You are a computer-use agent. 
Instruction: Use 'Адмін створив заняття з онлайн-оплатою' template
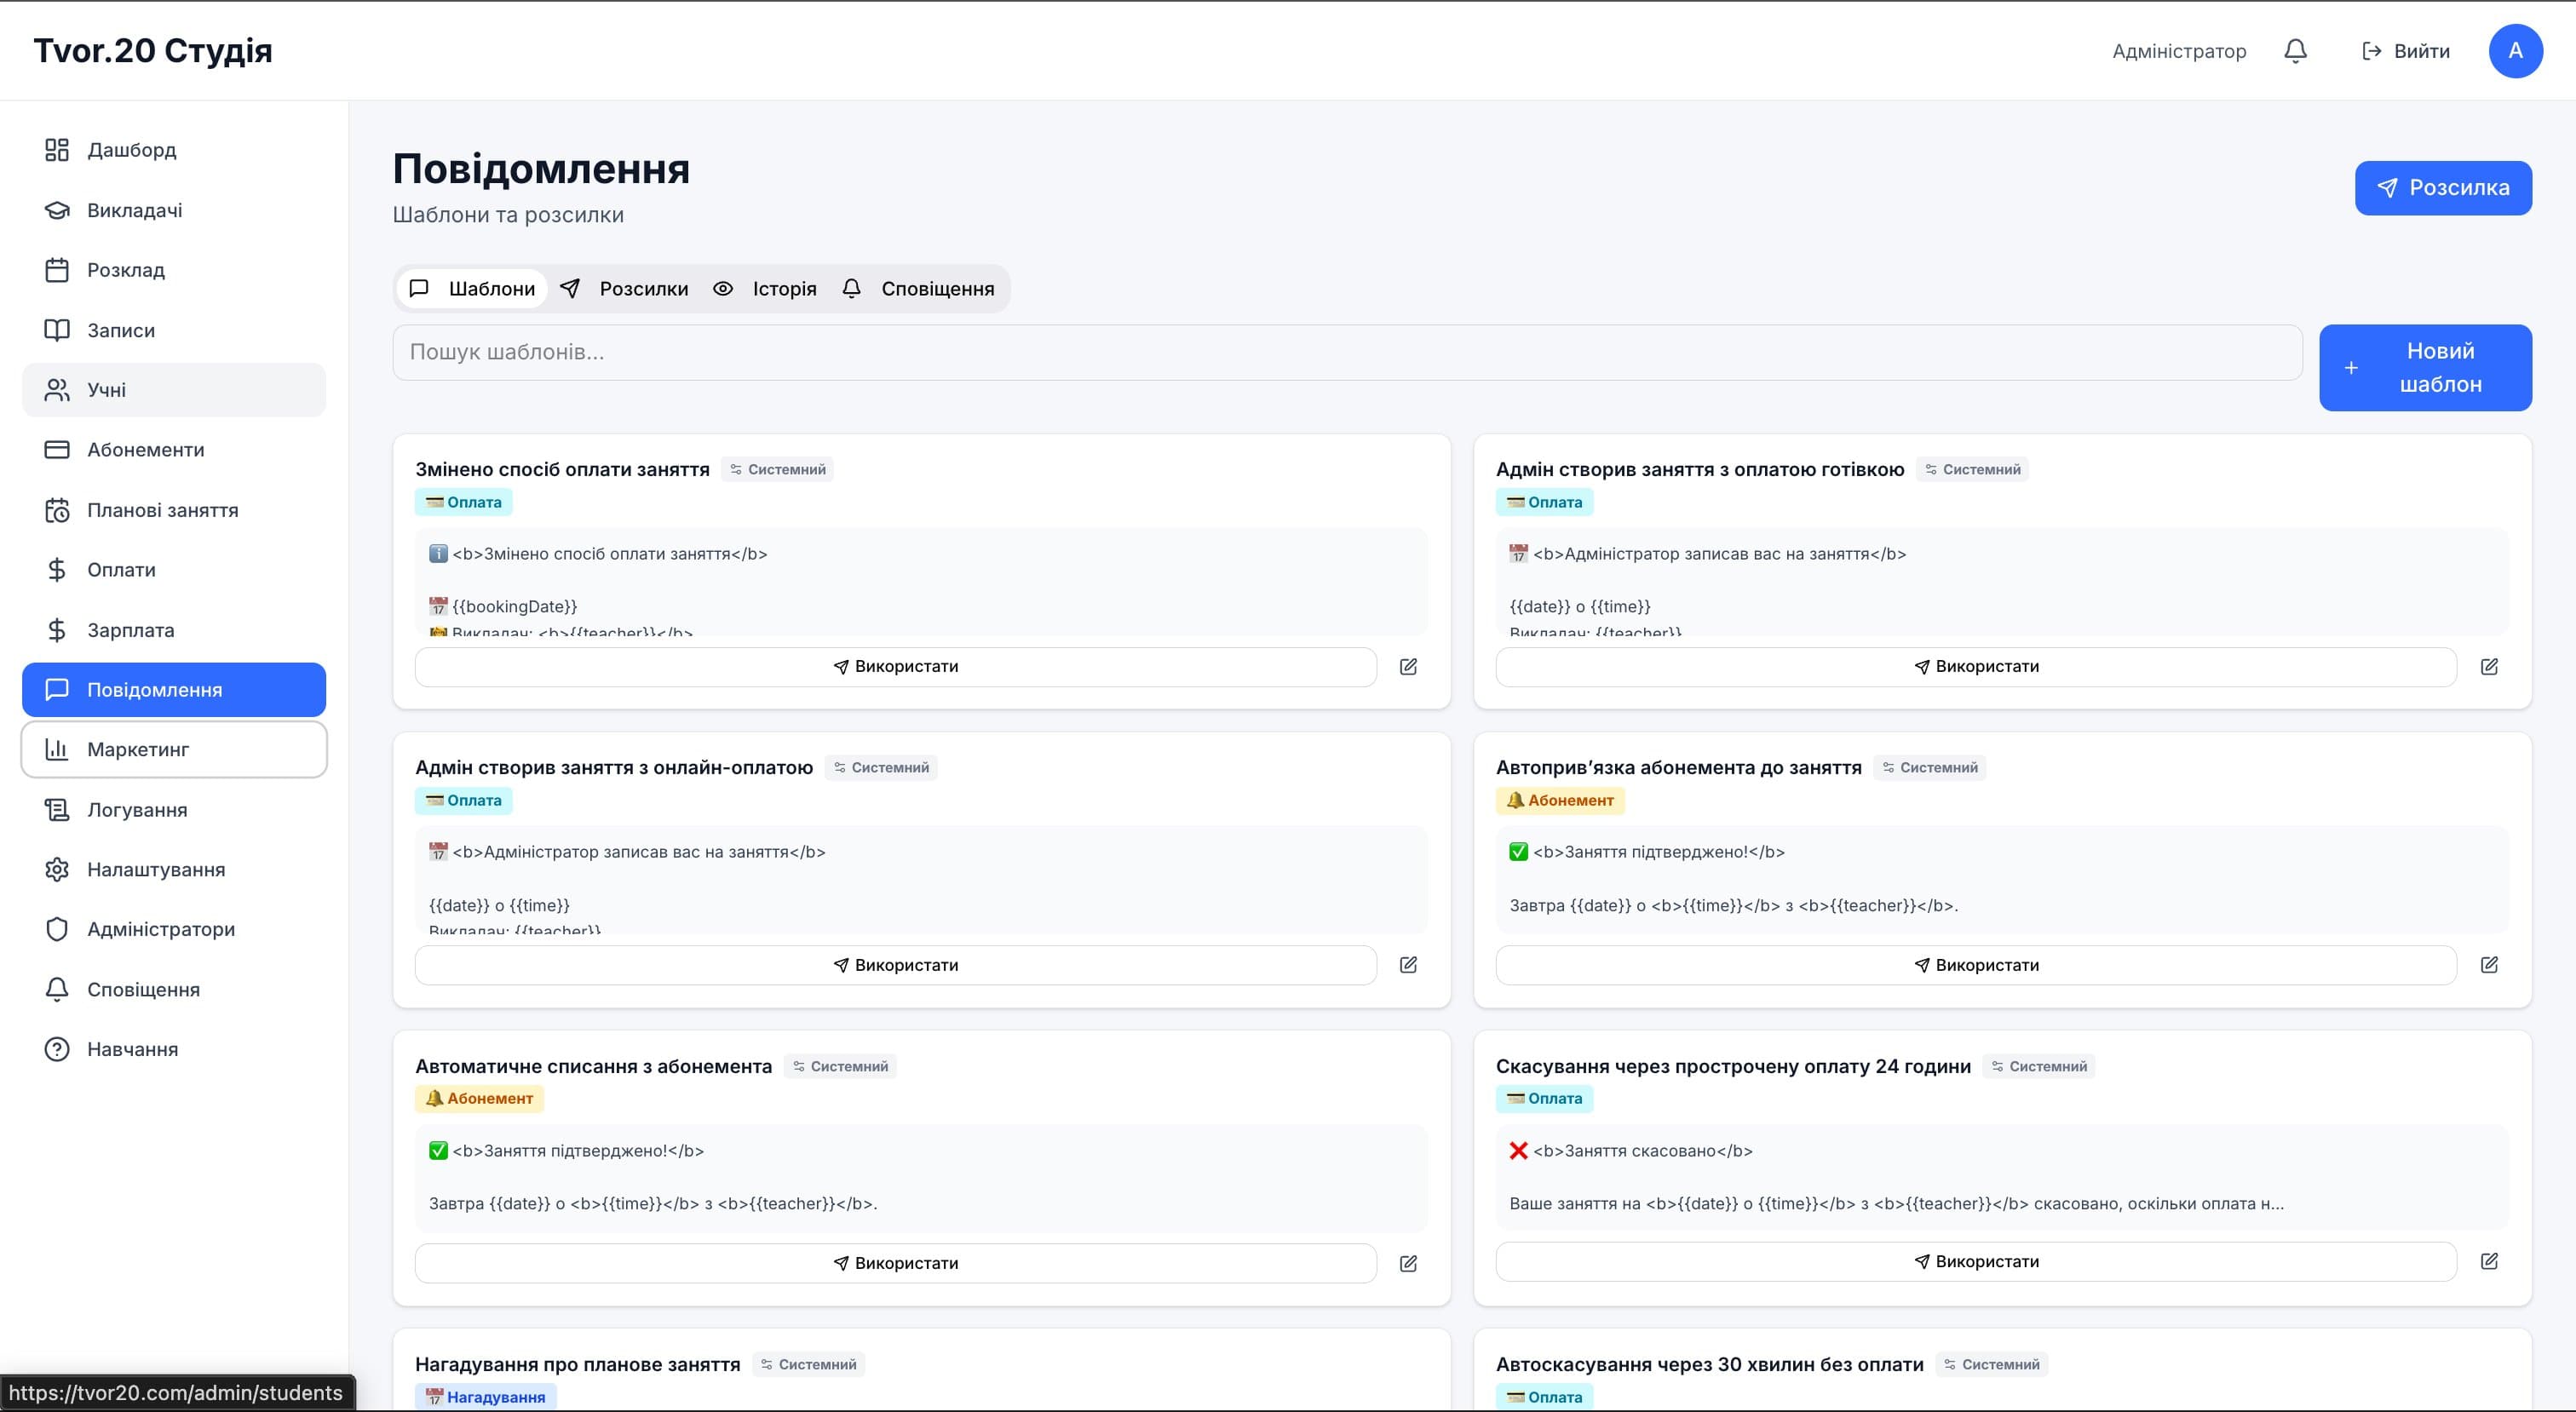pos(896,965)
